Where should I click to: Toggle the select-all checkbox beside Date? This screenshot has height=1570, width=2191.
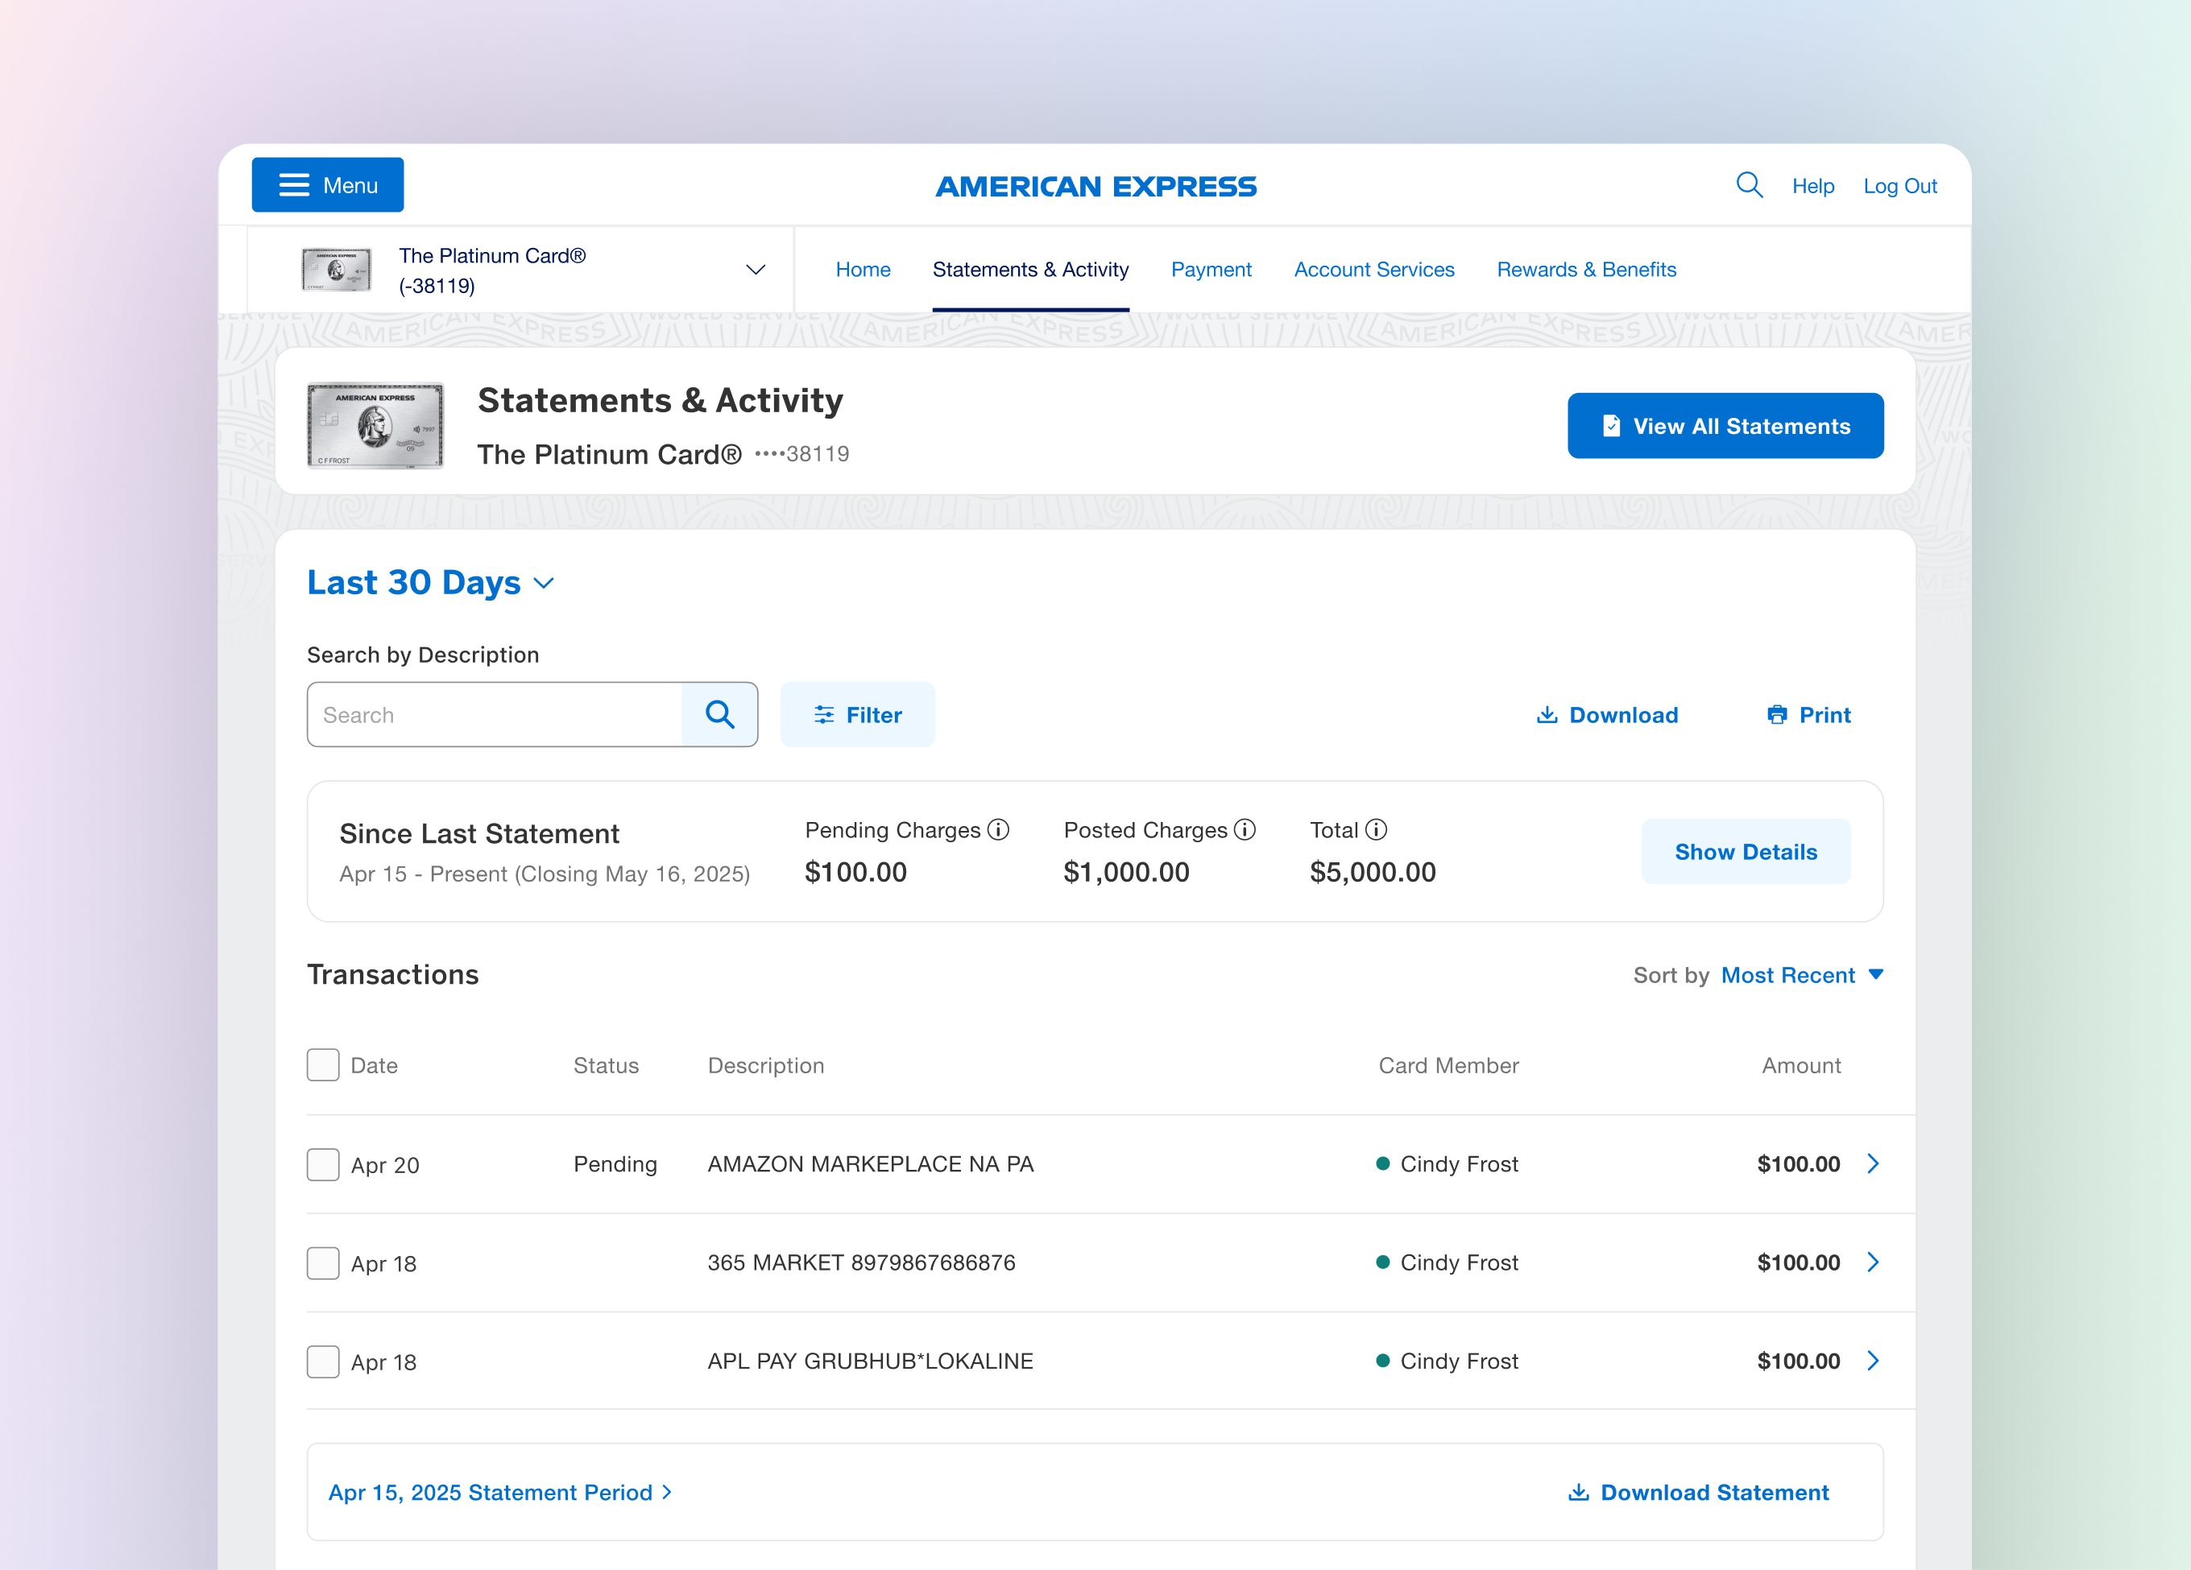point(323,1065)
